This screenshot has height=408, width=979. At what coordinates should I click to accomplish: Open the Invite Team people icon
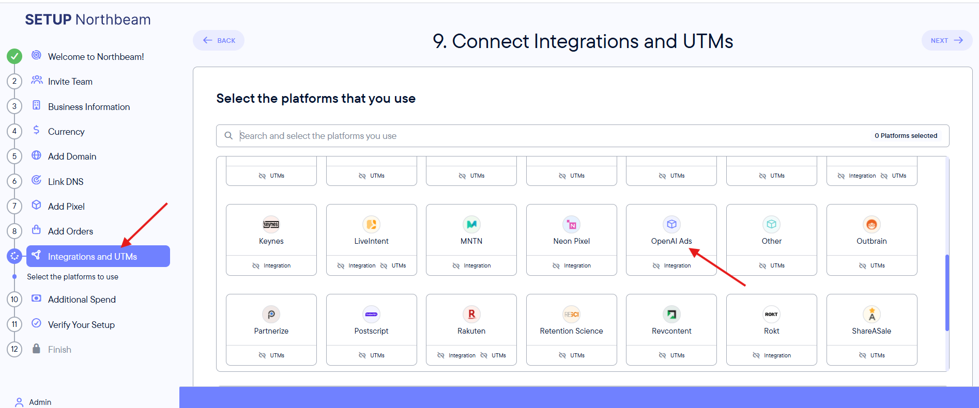point(37,80)
